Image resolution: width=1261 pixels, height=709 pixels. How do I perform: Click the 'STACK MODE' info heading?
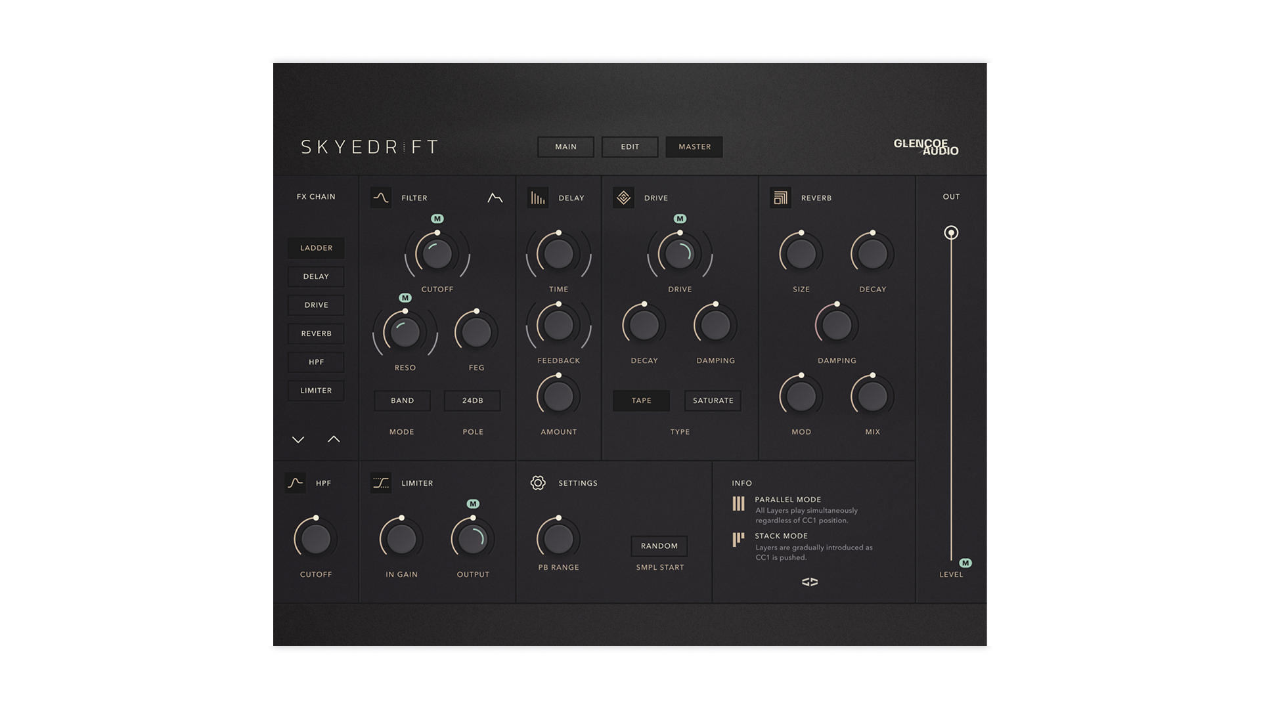click(781, 536)
